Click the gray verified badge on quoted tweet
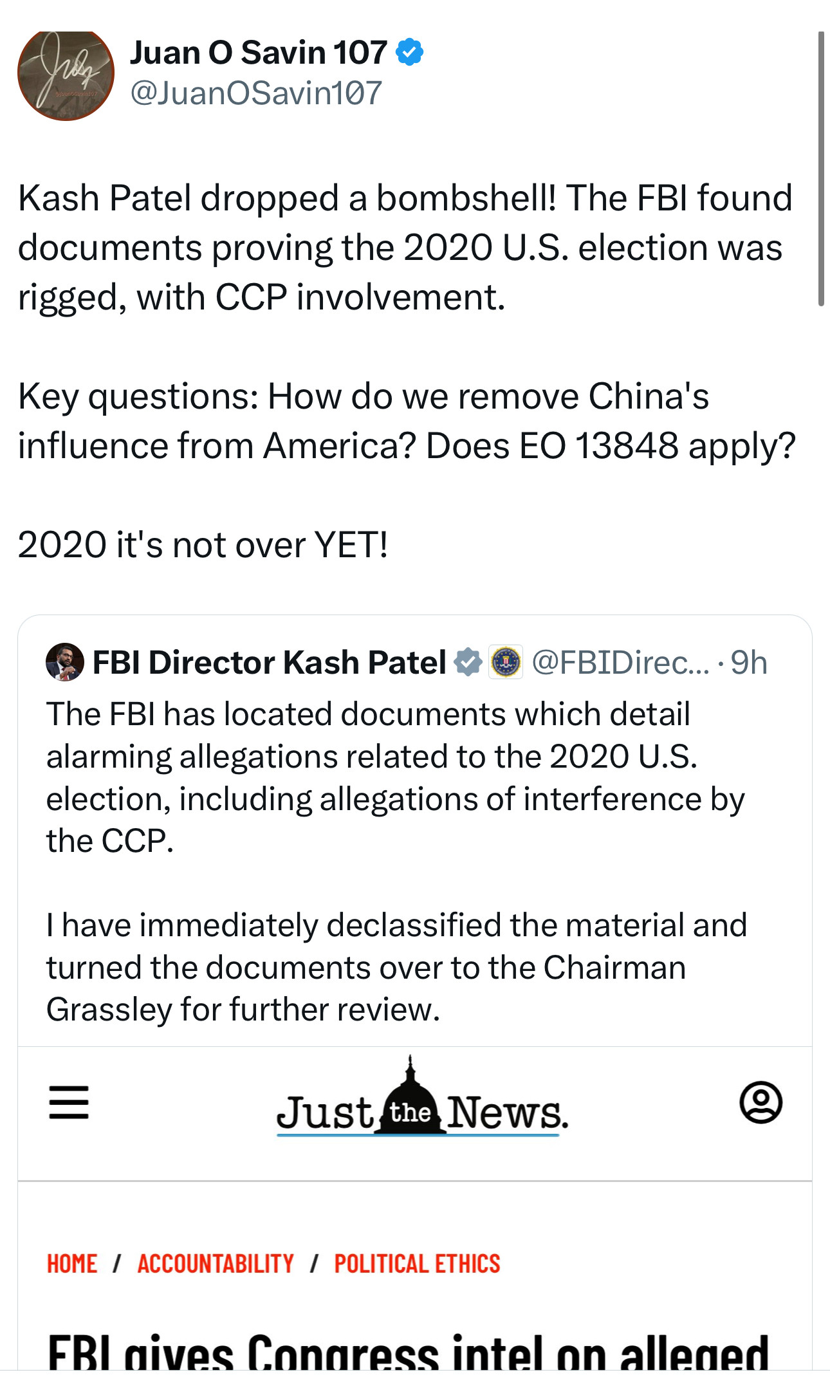The image size is (830, 1386). 468,661
